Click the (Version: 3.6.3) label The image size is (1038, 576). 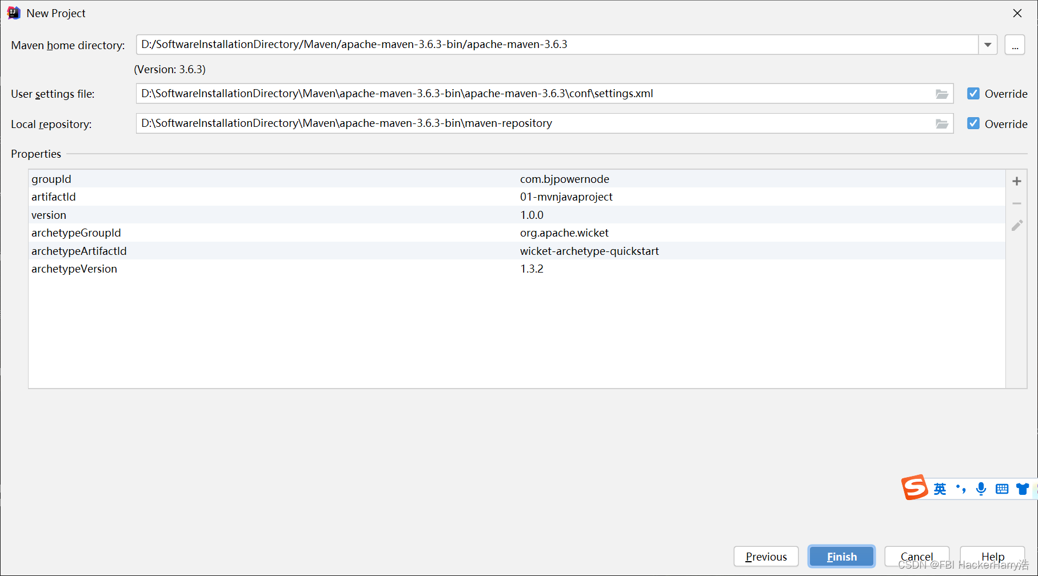[170, 69]
